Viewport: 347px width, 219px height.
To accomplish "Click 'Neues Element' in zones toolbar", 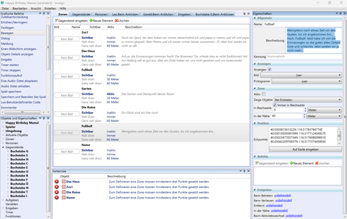I will 101,21.
